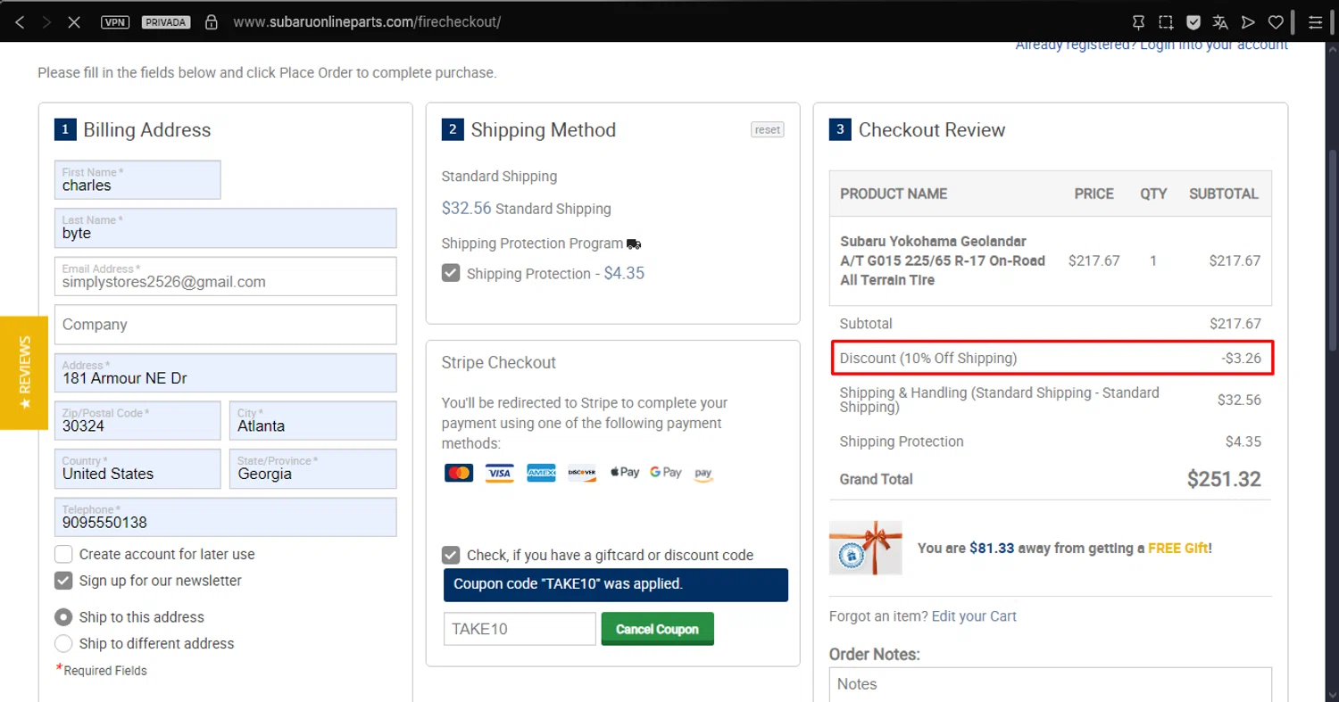This screenshot has width=1339, height=702.
Task: Click the Discount -$3.26 value
Action: [x=1241, y=359]
